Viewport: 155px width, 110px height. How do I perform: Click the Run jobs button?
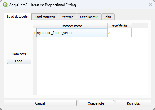click(133, 103)
